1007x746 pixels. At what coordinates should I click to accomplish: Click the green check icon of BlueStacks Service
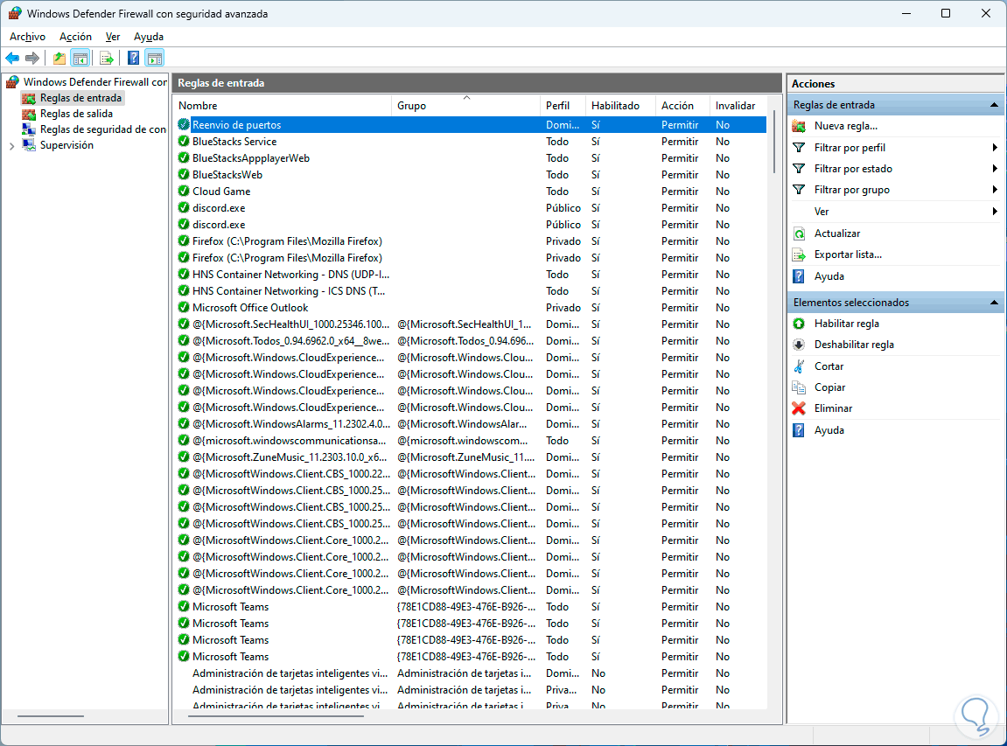coord(184,141)
